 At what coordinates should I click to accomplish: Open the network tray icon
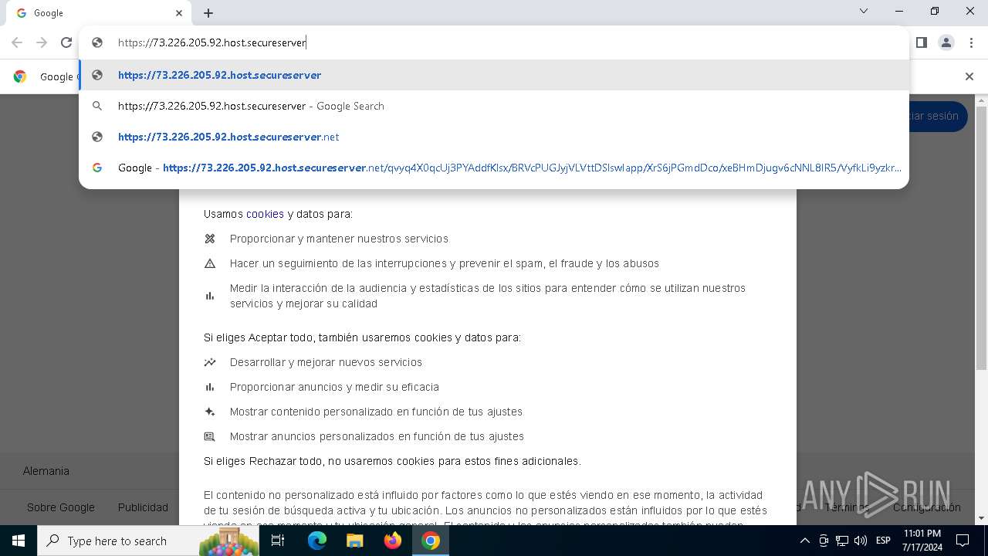point(842,541)
